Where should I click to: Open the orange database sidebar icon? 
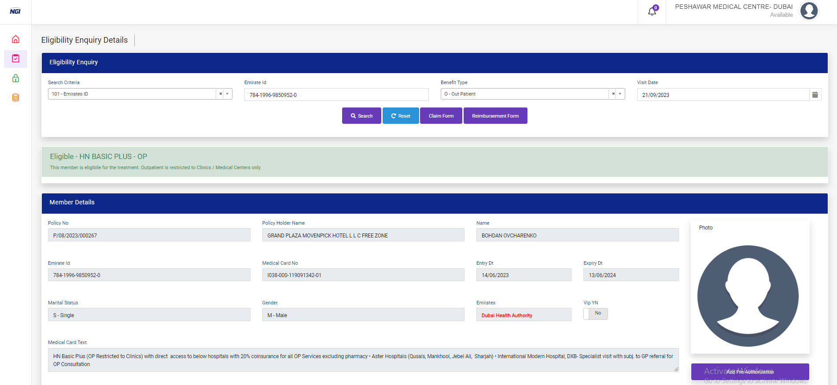15,98
